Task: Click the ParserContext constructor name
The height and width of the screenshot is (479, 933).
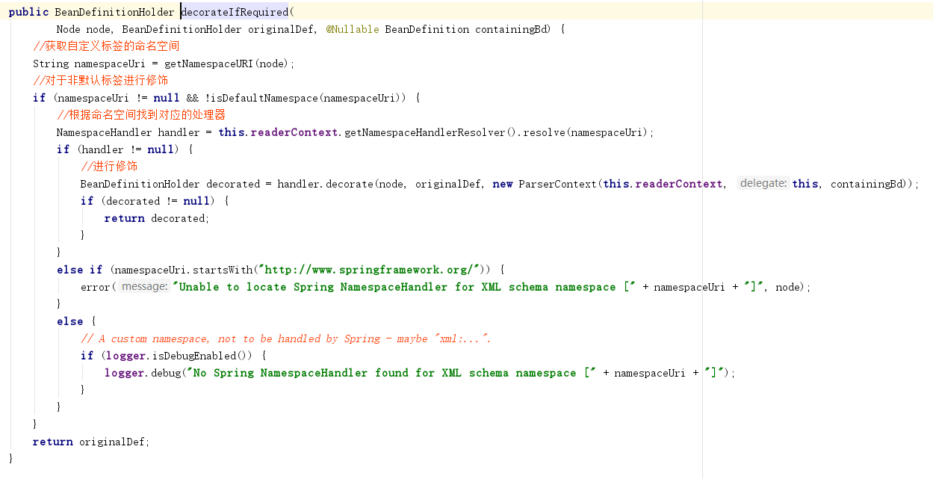Action: point(557,184)
